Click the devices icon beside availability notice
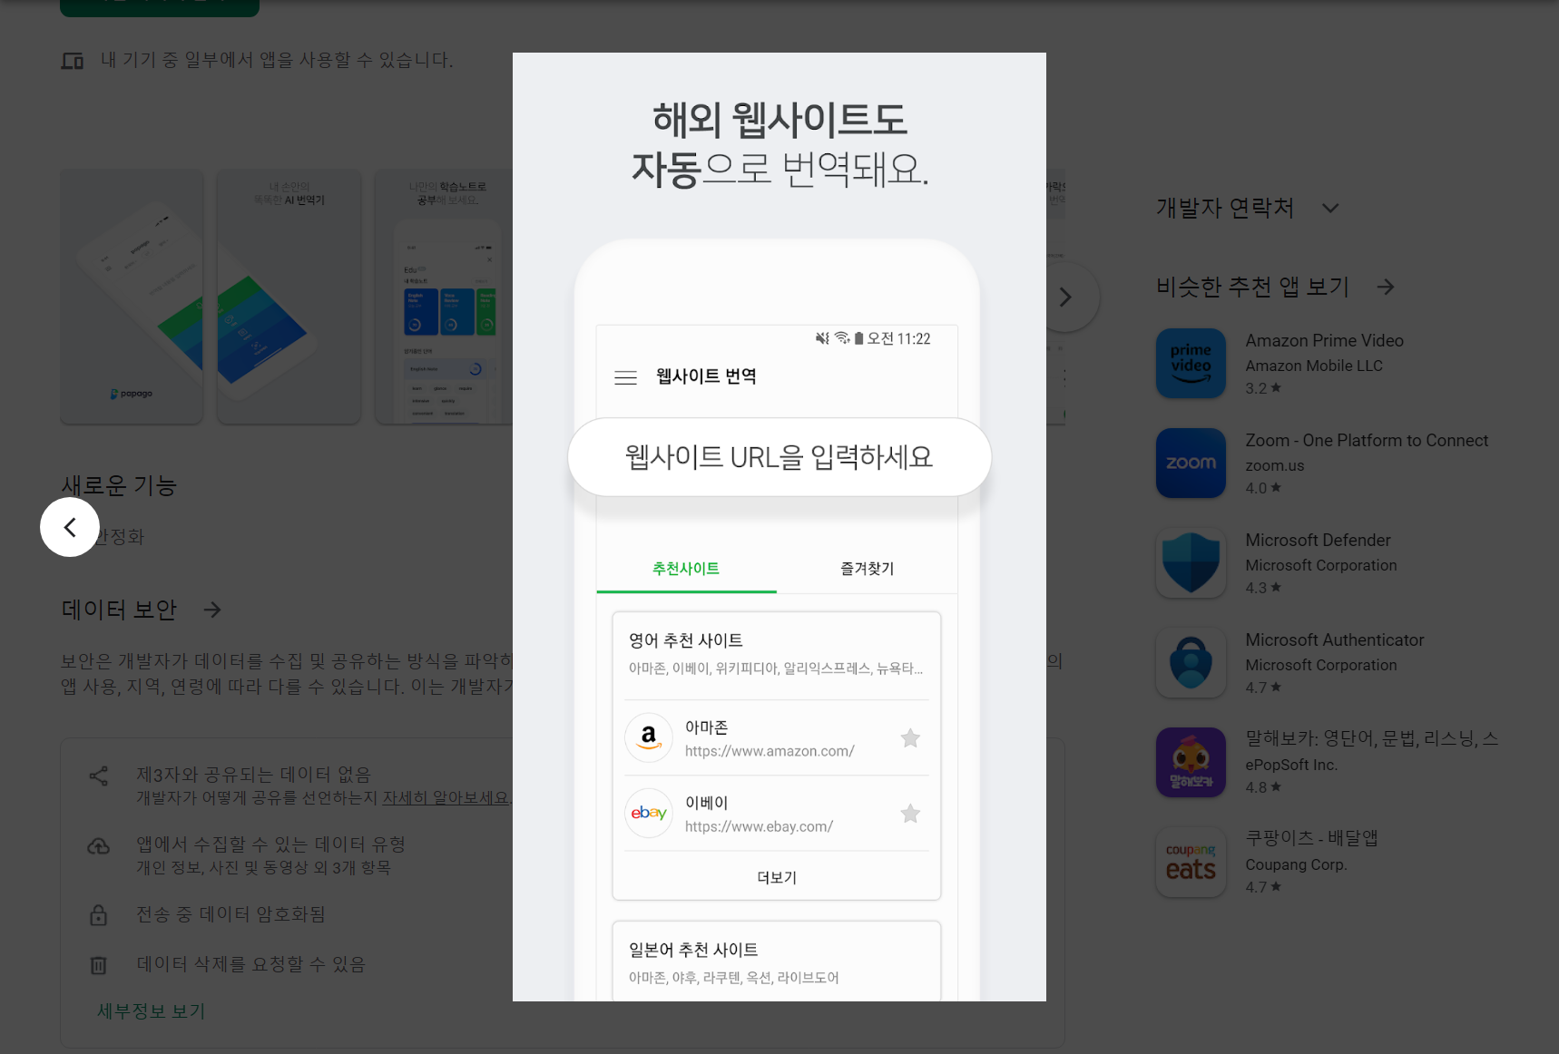This screenshot has width=1559, height=1054. (x=73, y=61)
